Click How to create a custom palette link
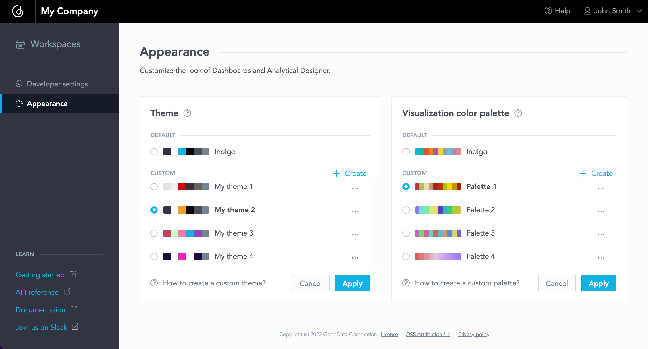648x349 pixels. 467,283
